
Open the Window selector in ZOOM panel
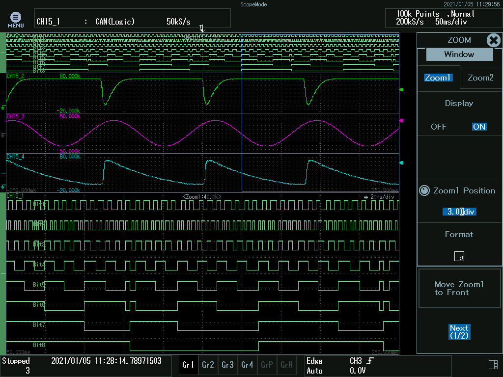click(x=459, y=54)
